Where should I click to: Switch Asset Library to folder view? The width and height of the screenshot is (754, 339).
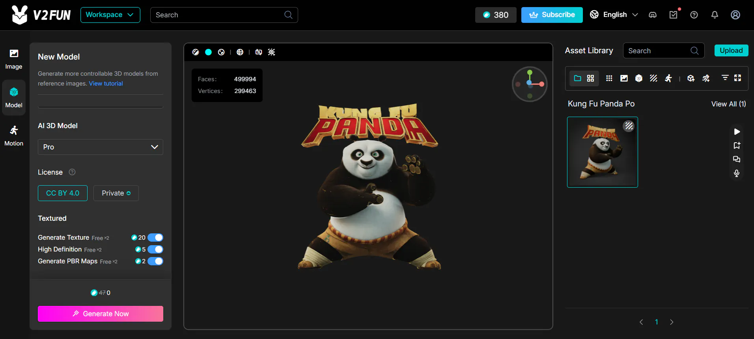(578, 78)
